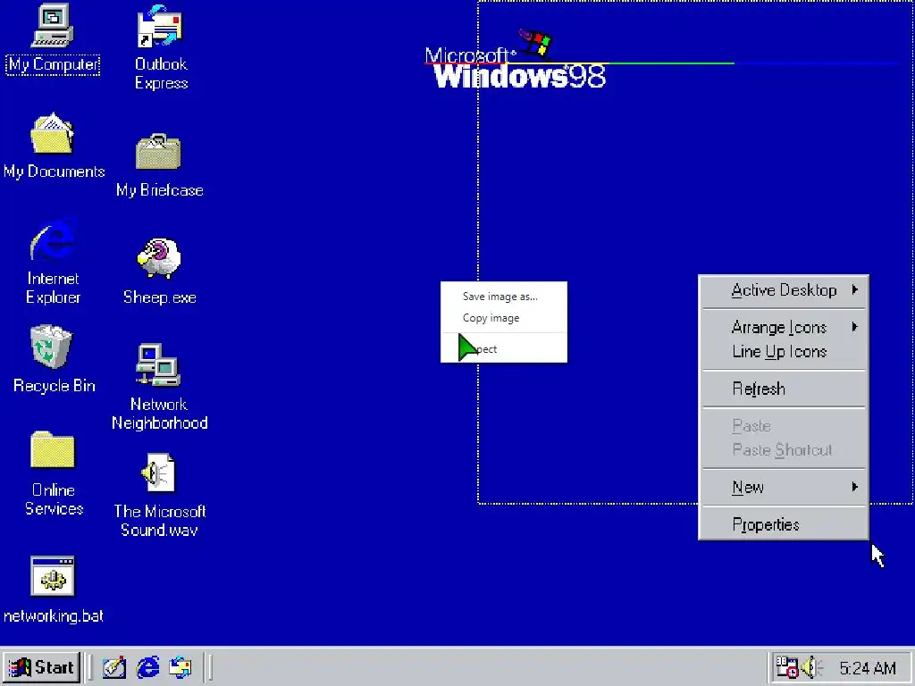The image size is (915, 686).
Task: Click the greyed-out Paste menu entry
Action: point(784,426)
